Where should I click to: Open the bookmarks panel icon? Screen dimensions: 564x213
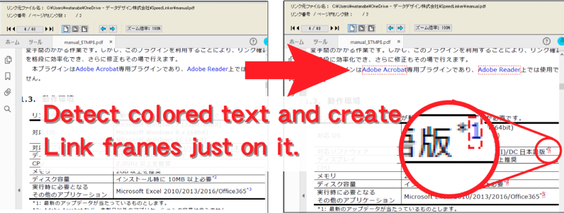[8, 76]
